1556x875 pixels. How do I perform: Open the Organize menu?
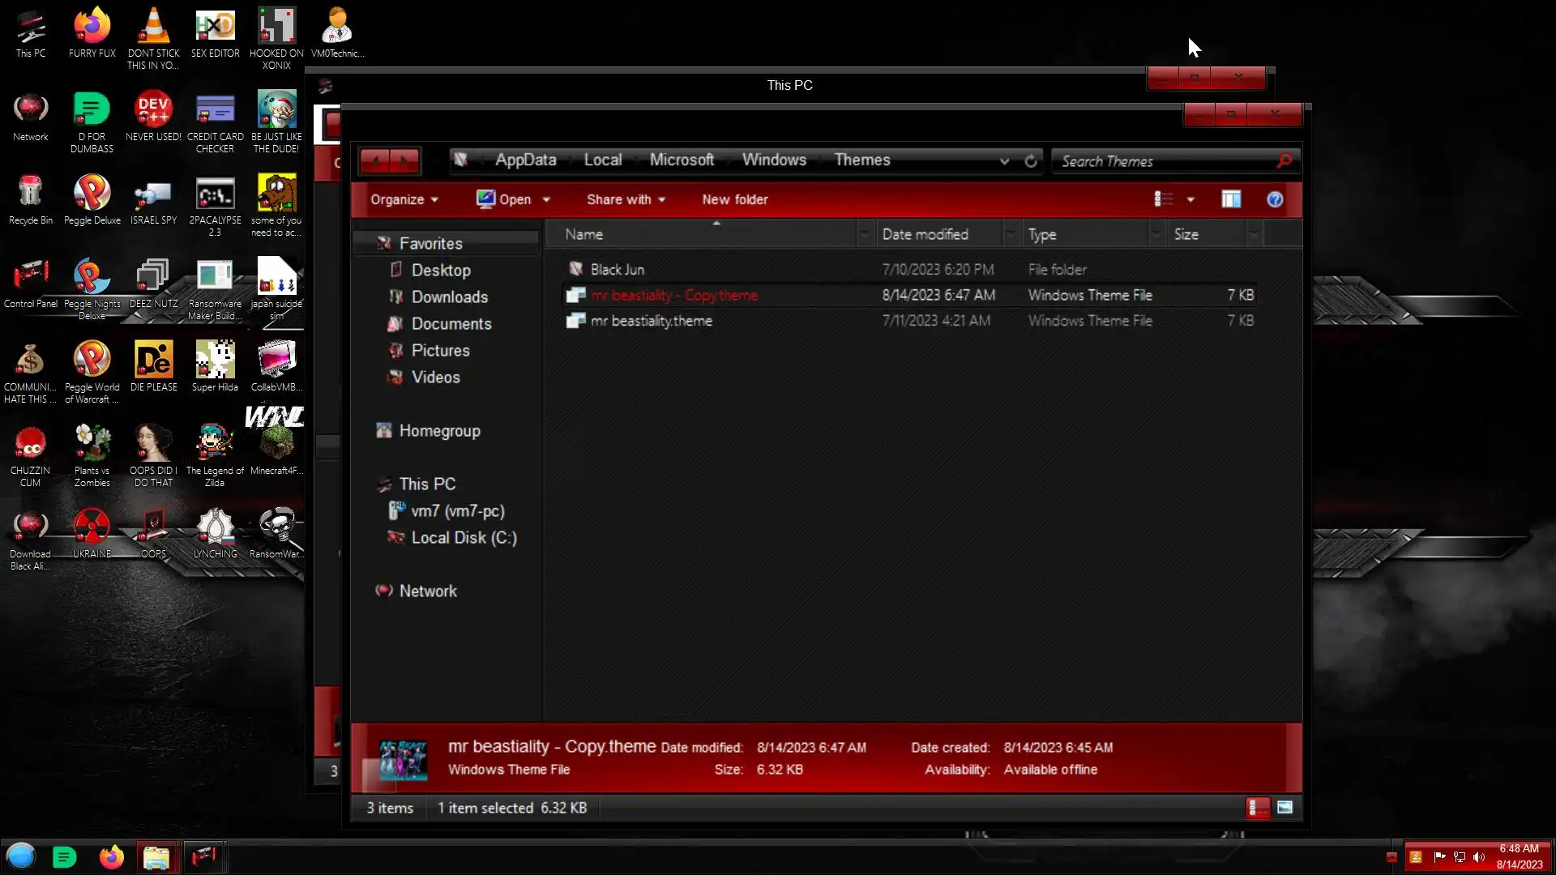[x=404, y=199]
